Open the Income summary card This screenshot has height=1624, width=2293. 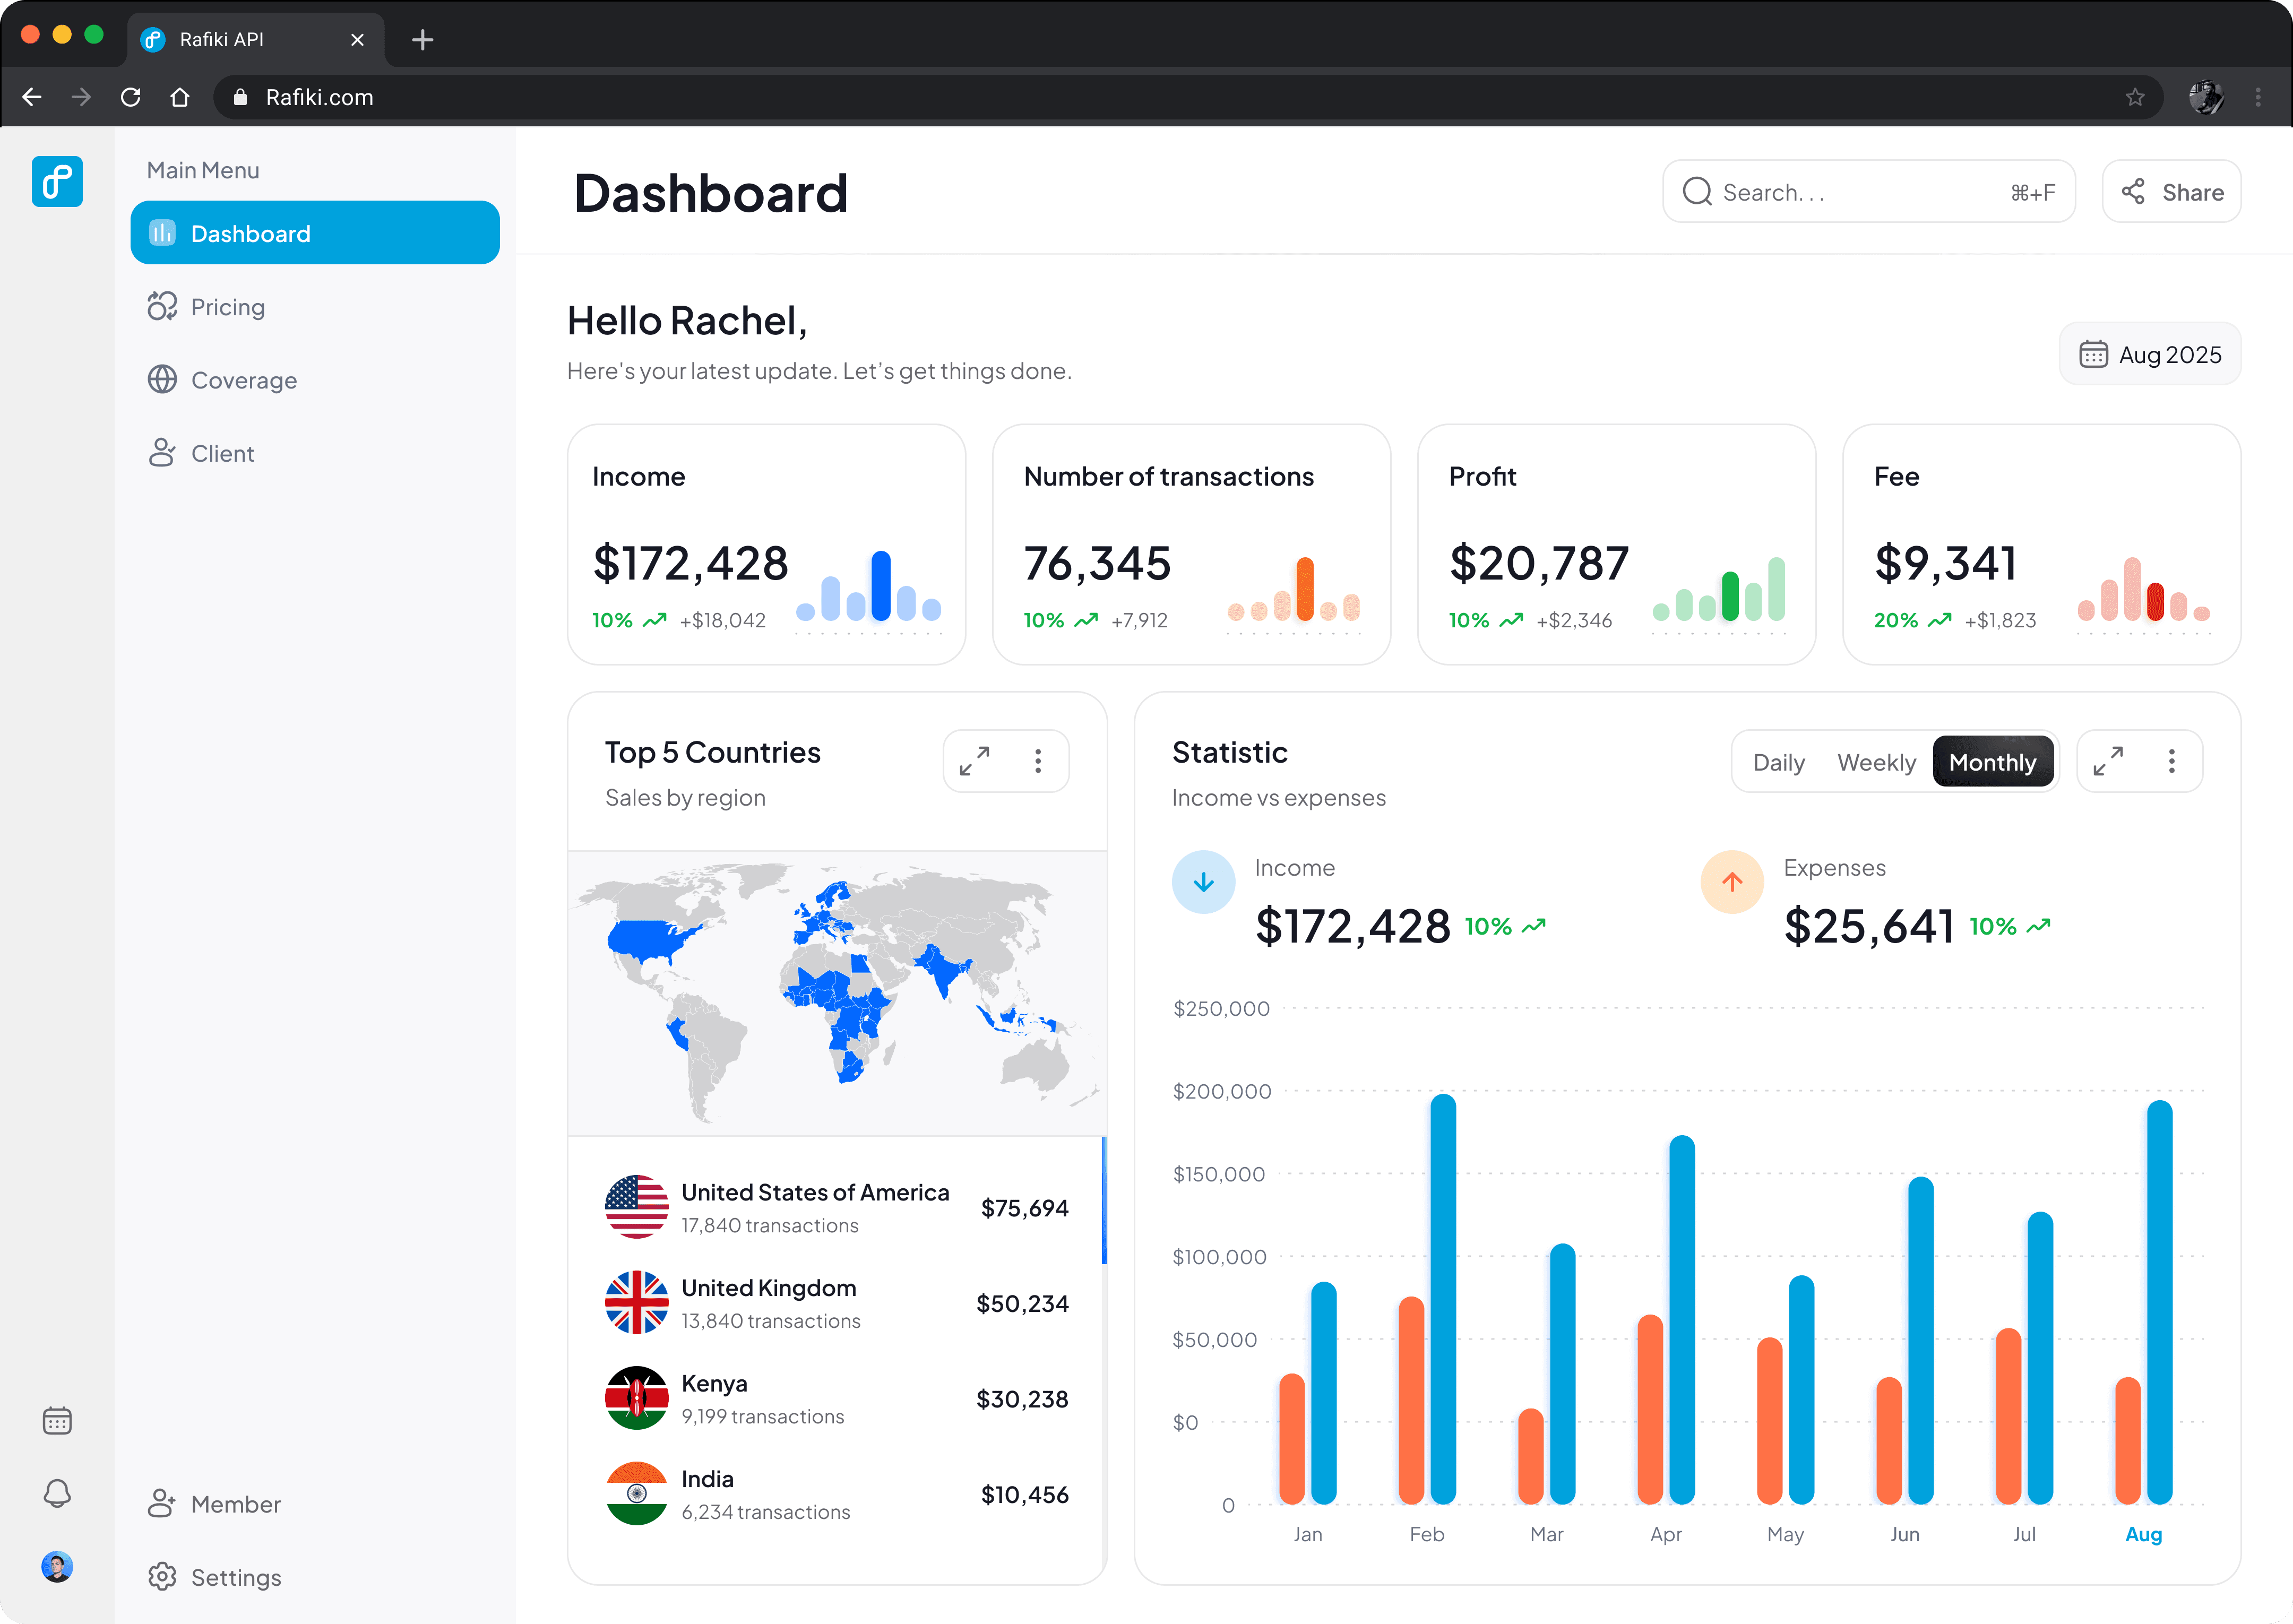tap(766, 544)
